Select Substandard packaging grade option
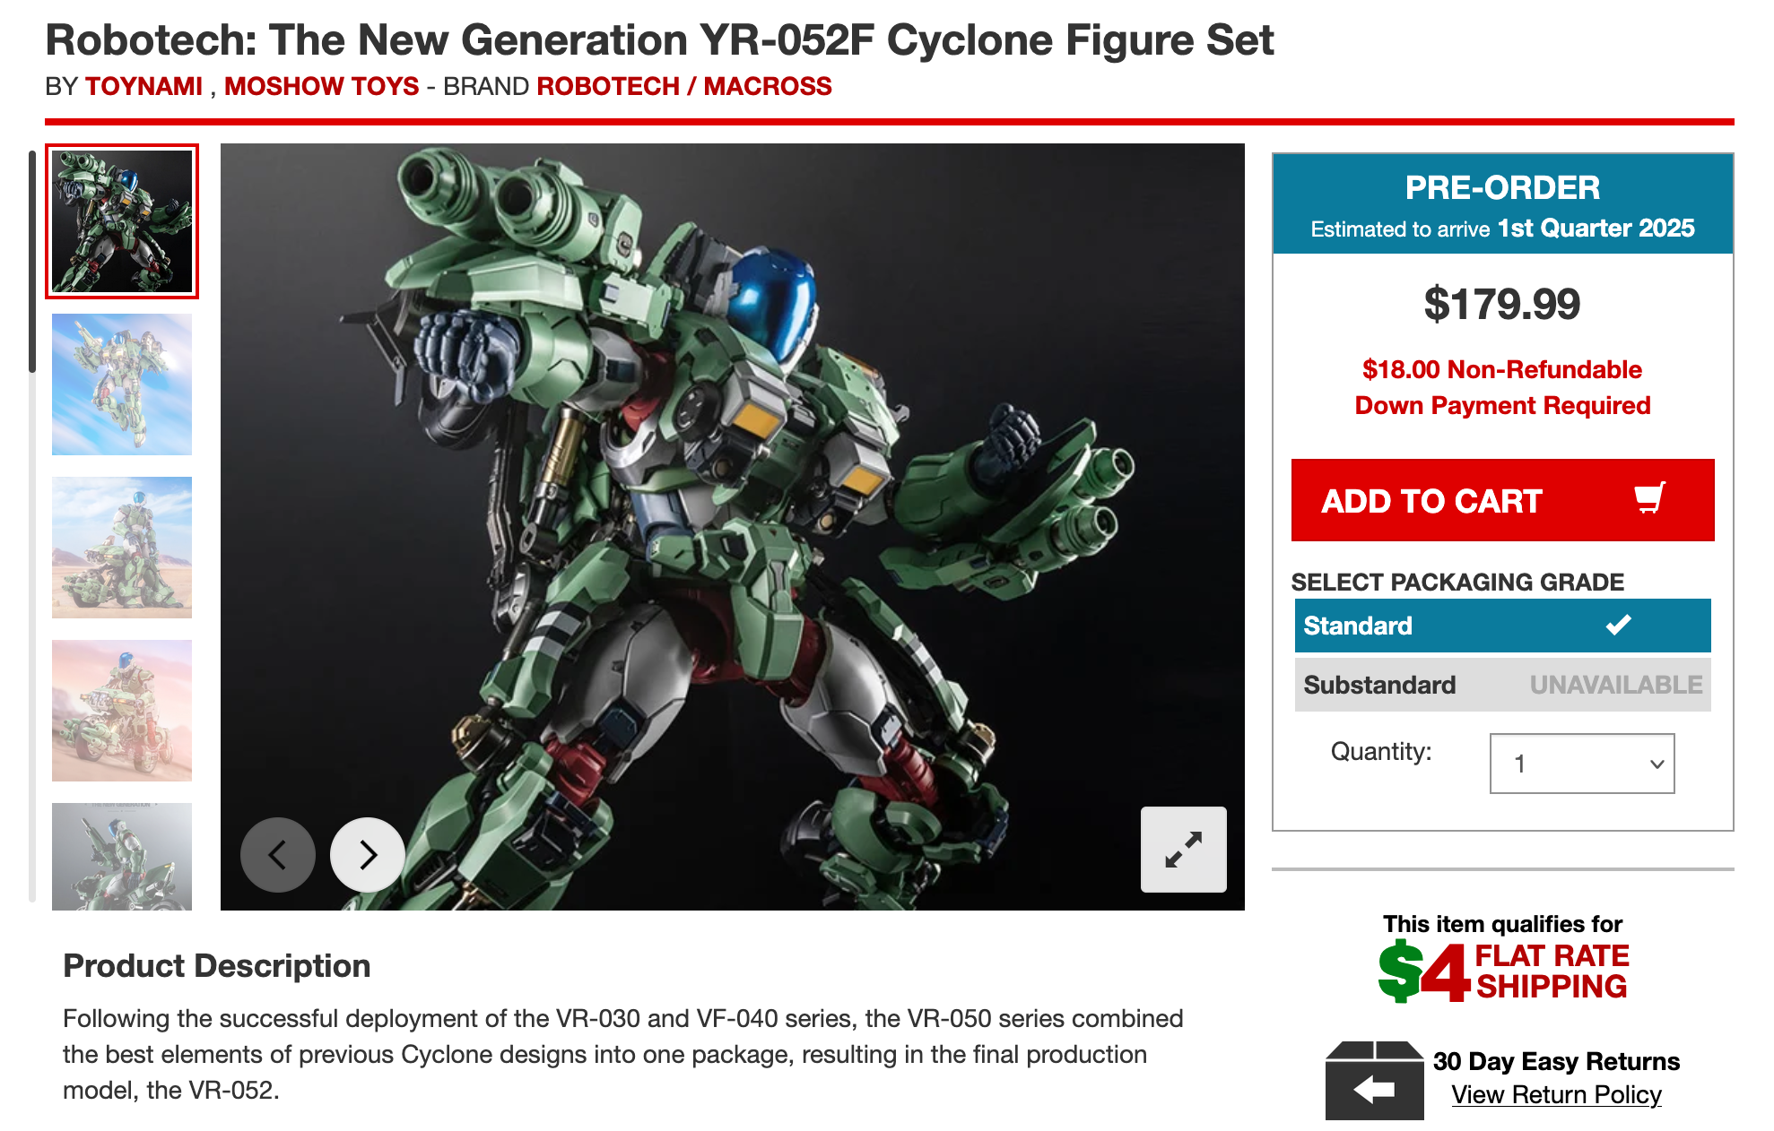 point(1502,685)
